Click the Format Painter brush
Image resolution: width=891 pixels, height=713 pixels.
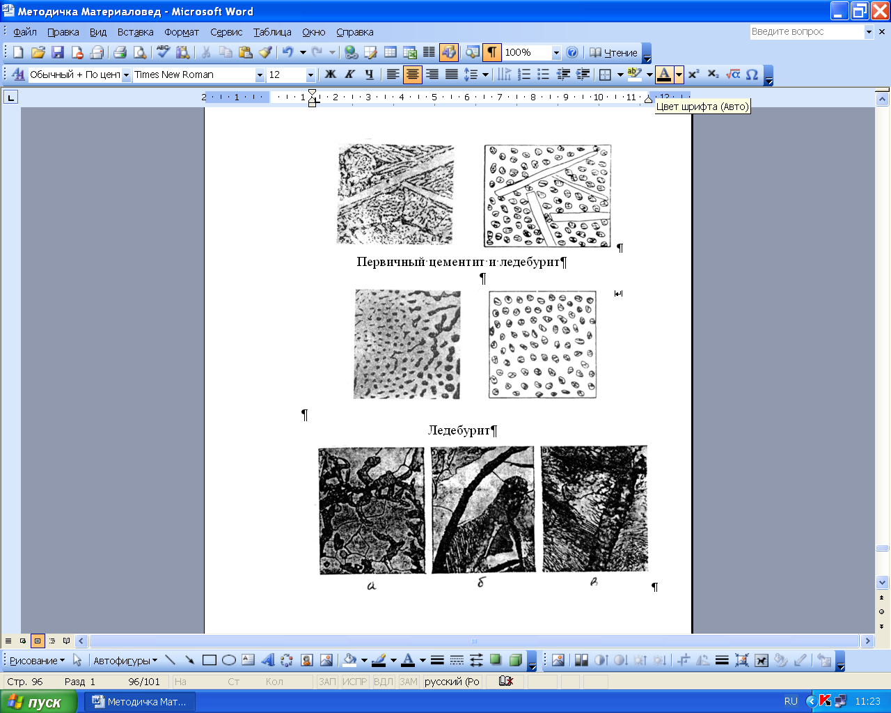[x=265, y=52]
